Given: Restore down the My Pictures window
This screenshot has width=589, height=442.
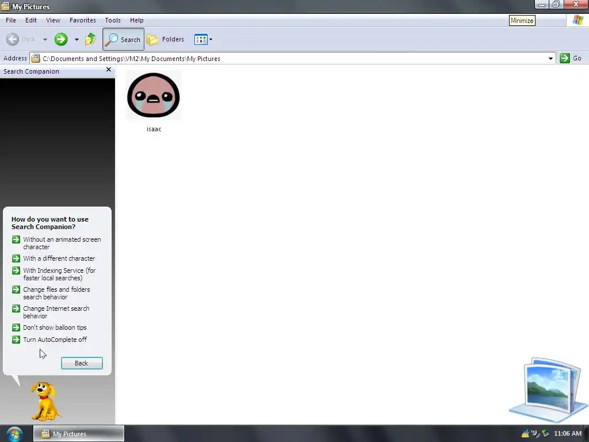Looking at the screenshot, I should (x=556, y=5).
